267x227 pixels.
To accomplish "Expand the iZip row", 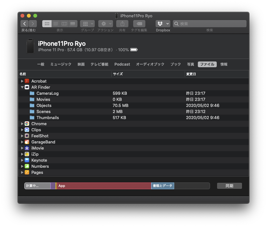I will (x=22, y=154).
